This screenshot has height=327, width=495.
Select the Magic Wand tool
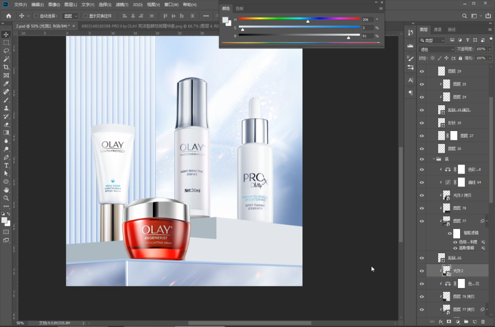(x=6, y=59)
